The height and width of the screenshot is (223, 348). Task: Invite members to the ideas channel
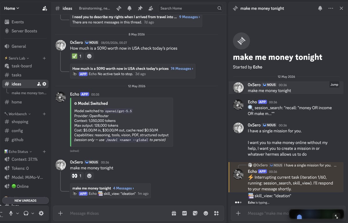(39, 84)
